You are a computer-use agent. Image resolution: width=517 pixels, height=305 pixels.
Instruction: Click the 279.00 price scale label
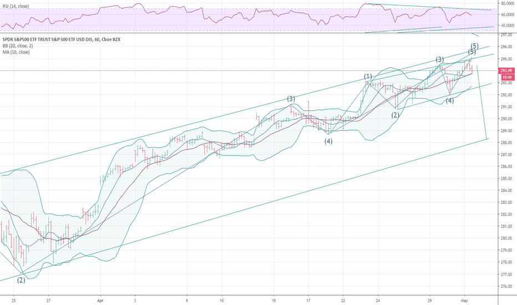pyautogui.click(x=506, y=250)
